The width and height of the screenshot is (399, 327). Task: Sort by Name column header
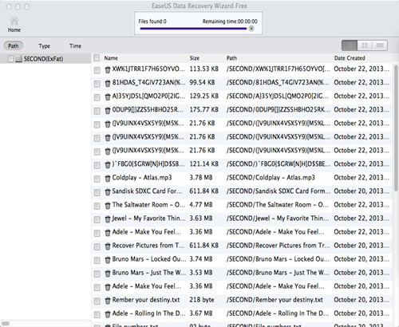point(111,58)
